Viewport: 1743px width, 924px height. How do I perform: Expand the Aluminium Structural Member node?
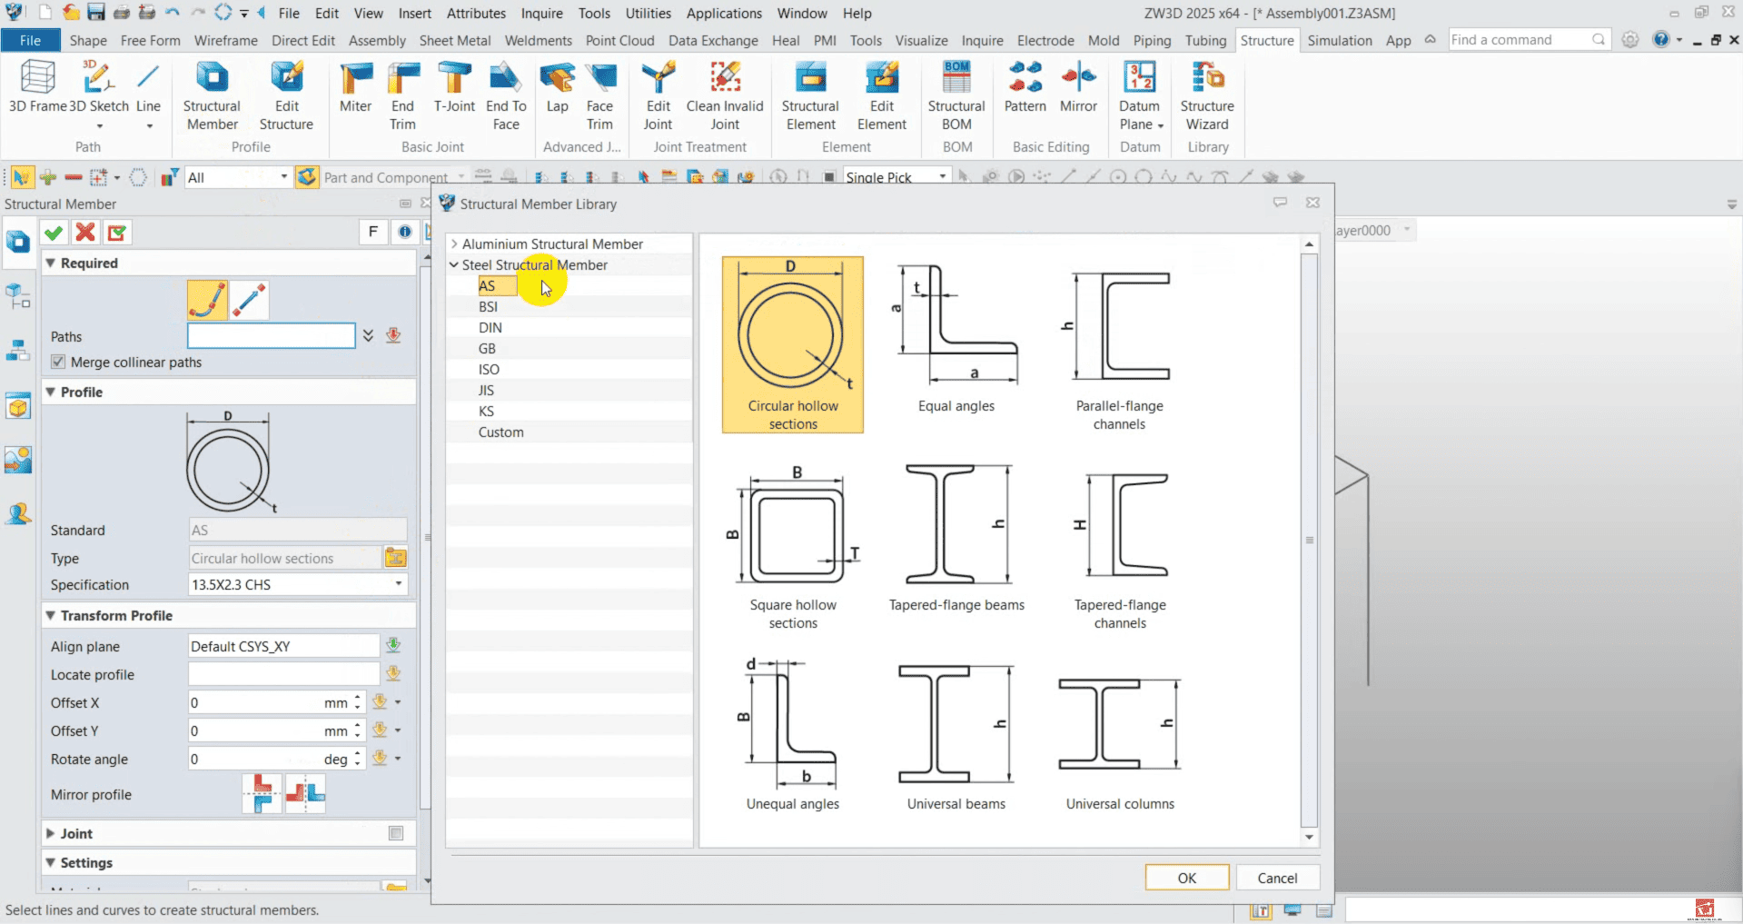click(x=454, y=244)
